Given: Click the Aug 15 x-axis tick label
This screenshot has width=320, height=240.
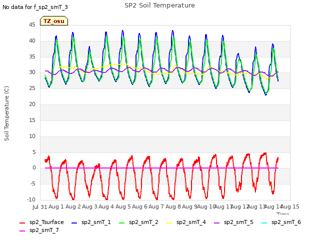Looking at the screenshot, I should (x=290, y=206).
